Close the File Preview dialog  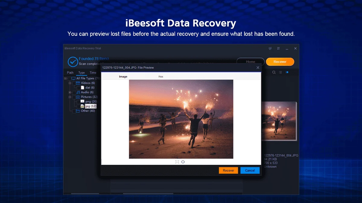point(258,68)
